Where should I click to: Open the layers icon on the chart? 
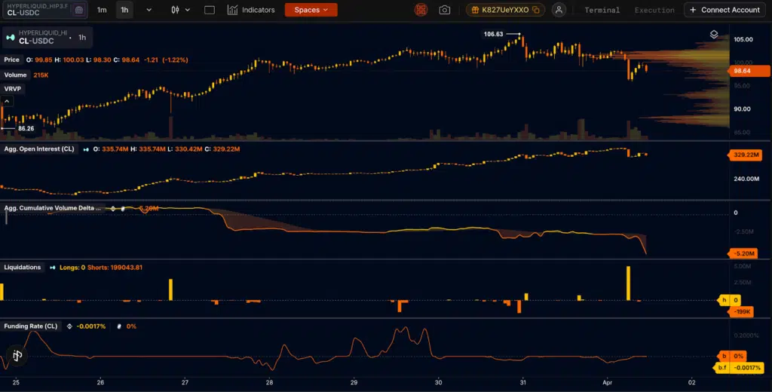[714, 35]
